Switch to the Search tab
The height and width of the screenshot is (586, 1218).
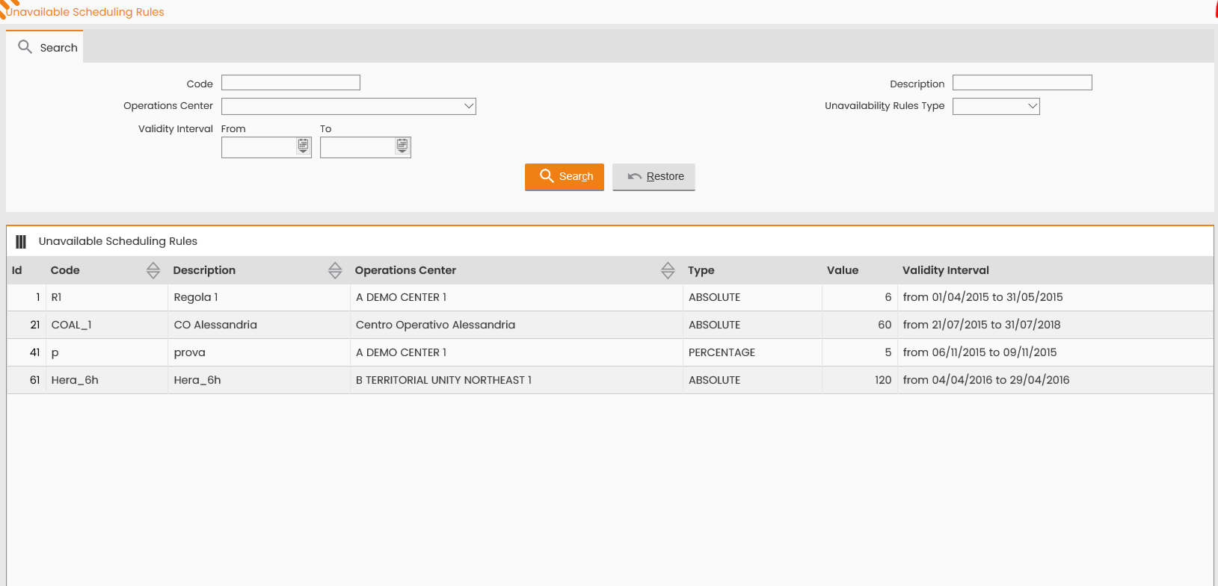pyautogui.click(x=45, y=47)
